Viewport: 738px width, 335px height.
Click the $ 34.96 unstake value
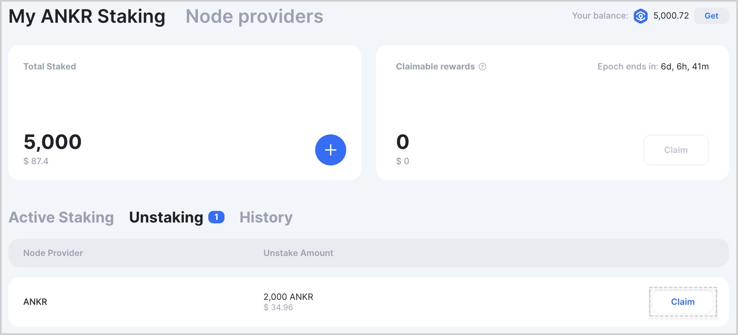coord(278,308)
